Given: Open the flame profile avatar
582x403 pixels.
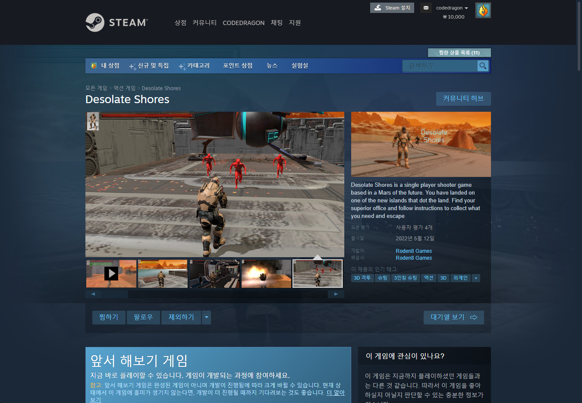Looking at the screenshot, I should [483, 10].
